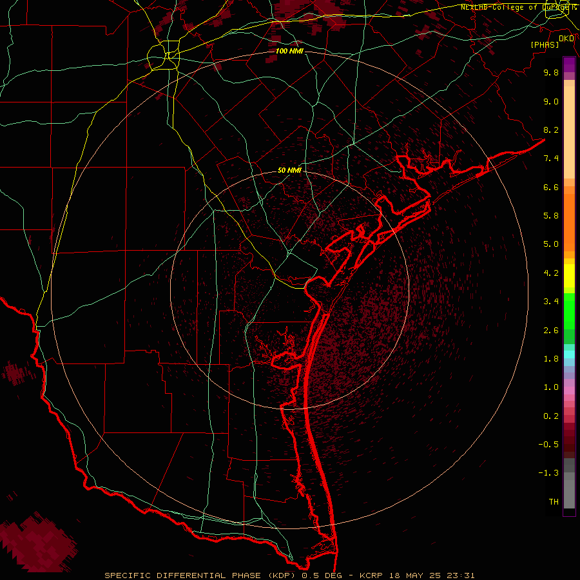This screenshot has width=580, height=580.
Task: Click the 1.0 value on color scale
Action: (551, 387)
